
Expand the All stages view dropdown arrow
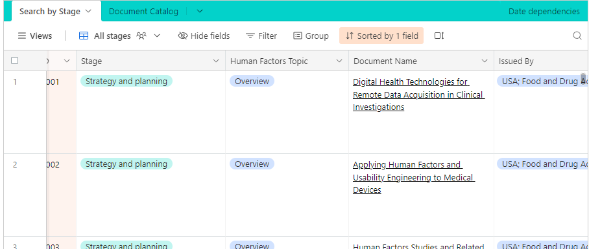click(x=158, y=36)
